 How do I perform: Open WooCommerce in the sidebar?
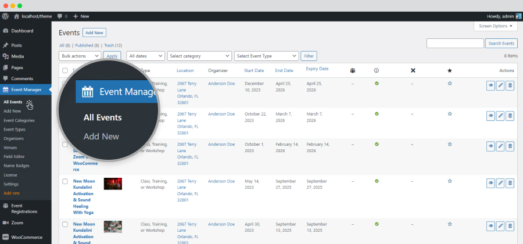coord(26,238)
